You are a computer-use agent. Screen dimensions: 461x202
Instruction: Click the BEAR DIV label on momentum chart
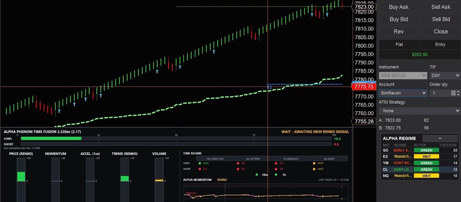(x=191, y=193)
